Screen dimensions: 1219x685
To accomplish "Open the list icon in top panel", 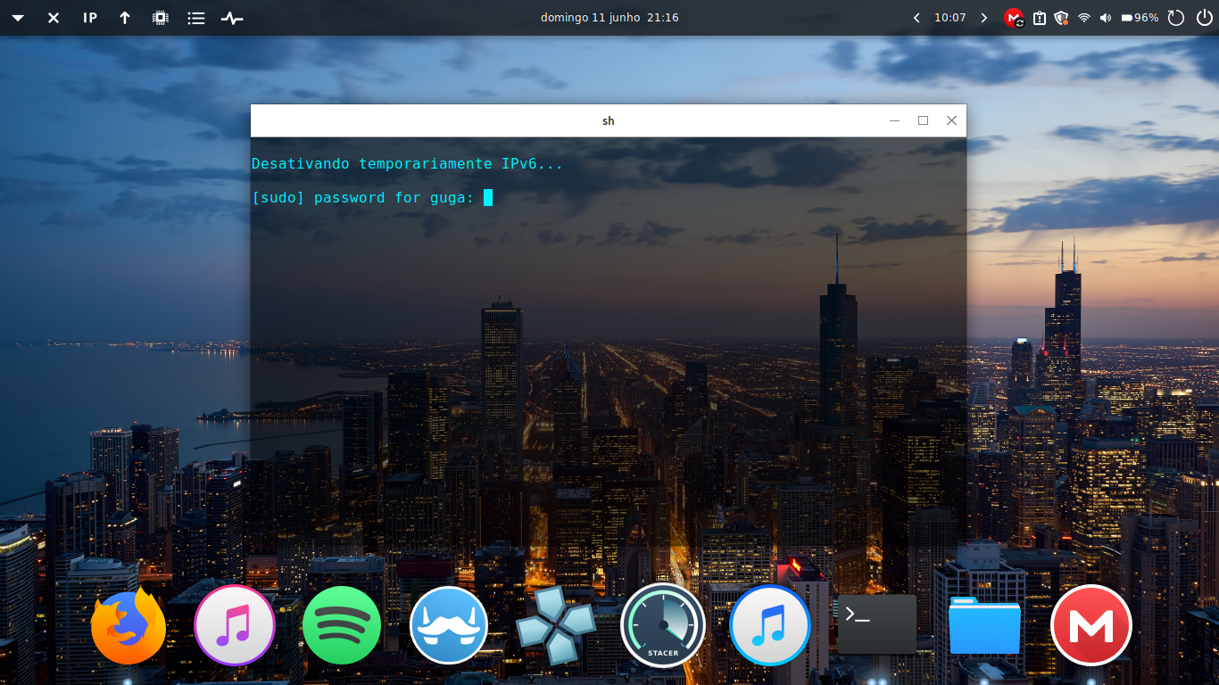I will [196, 18].
